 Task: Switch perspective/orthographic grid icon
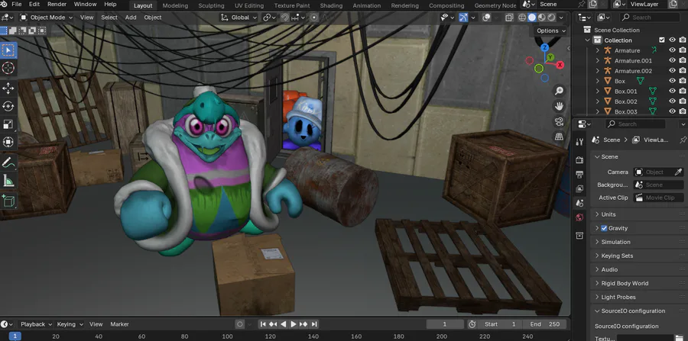point(559,137)
